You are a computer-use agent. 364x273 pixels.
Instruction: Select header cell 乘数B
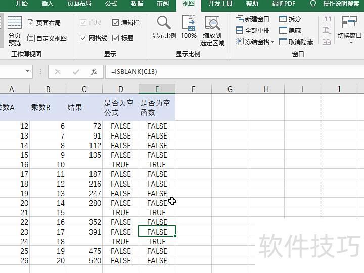point(48,107)
